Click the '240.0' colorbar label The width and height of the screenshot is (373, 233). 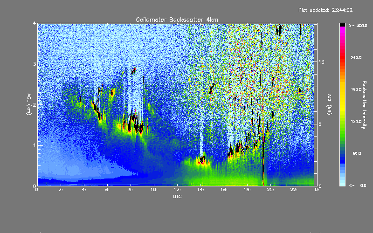(356, 57)
